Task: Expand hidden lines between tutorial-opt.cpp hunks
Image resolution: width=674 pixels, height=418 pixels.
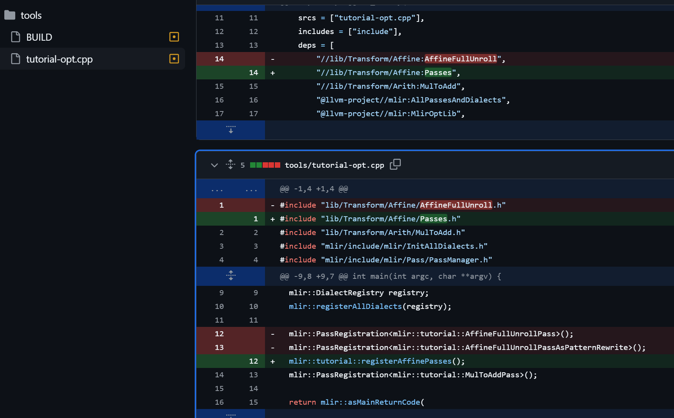Action: point(231,276)
